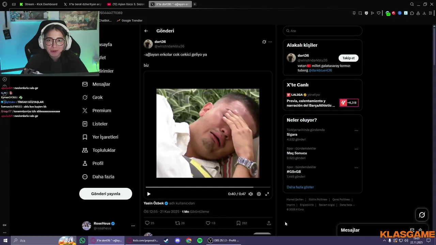Open Topluluklar in the sidebar

coord(99,150)
